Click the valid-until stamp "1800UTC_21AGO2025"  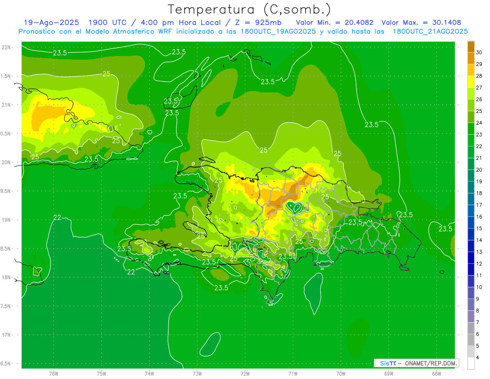pos(430,31)
